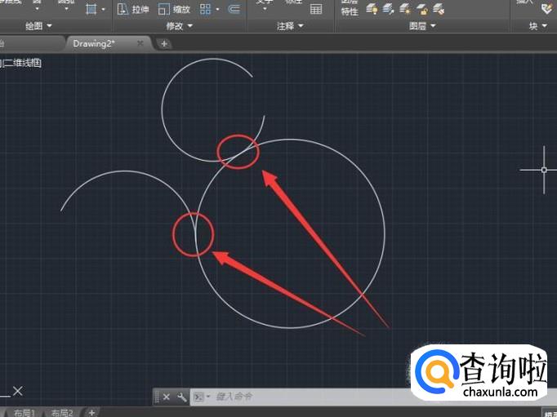Open 图层特性 layer properties

(x=350, y=8)
